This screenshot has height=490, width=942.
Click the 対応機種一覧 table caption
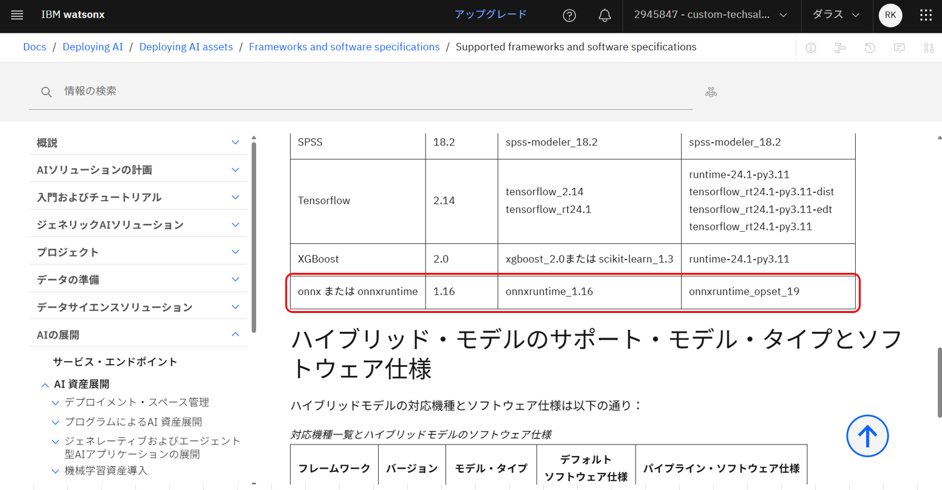(x=421, y=435)
